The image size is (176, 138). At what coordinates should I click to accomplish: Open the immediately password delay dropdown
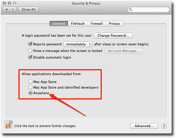(78, 44)
